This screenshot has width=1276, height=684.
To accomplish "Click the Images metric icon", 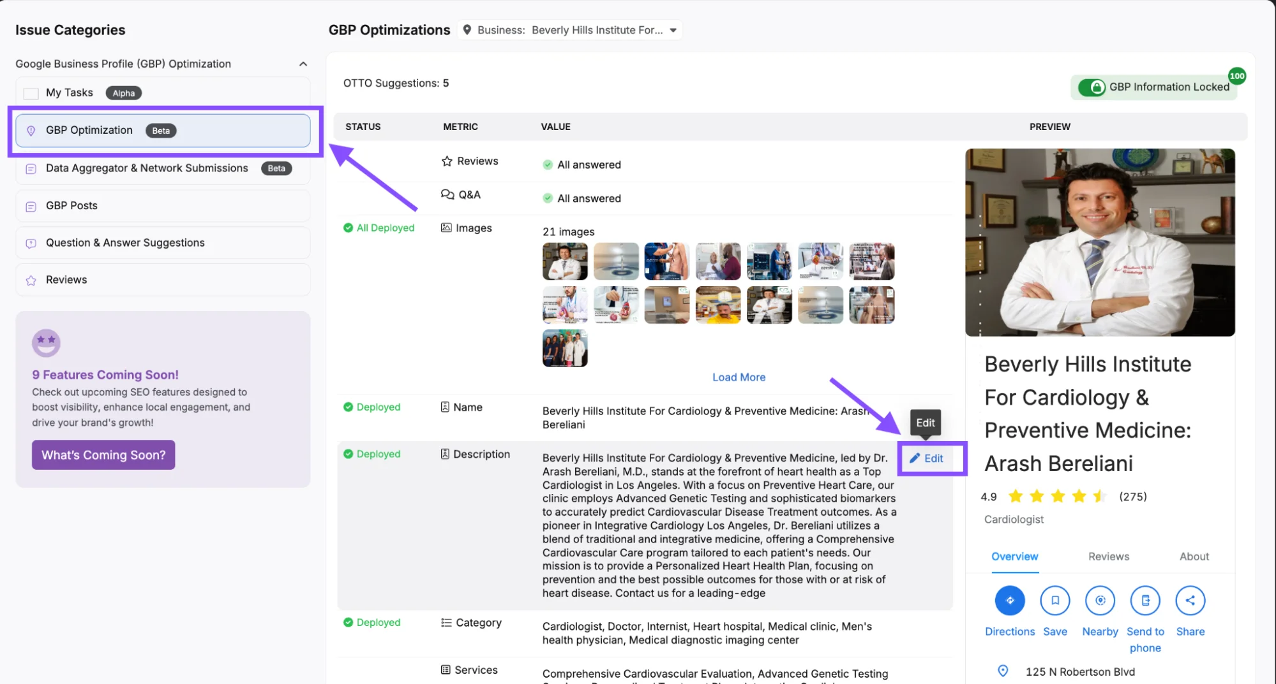I will click(x=446, y=228).
